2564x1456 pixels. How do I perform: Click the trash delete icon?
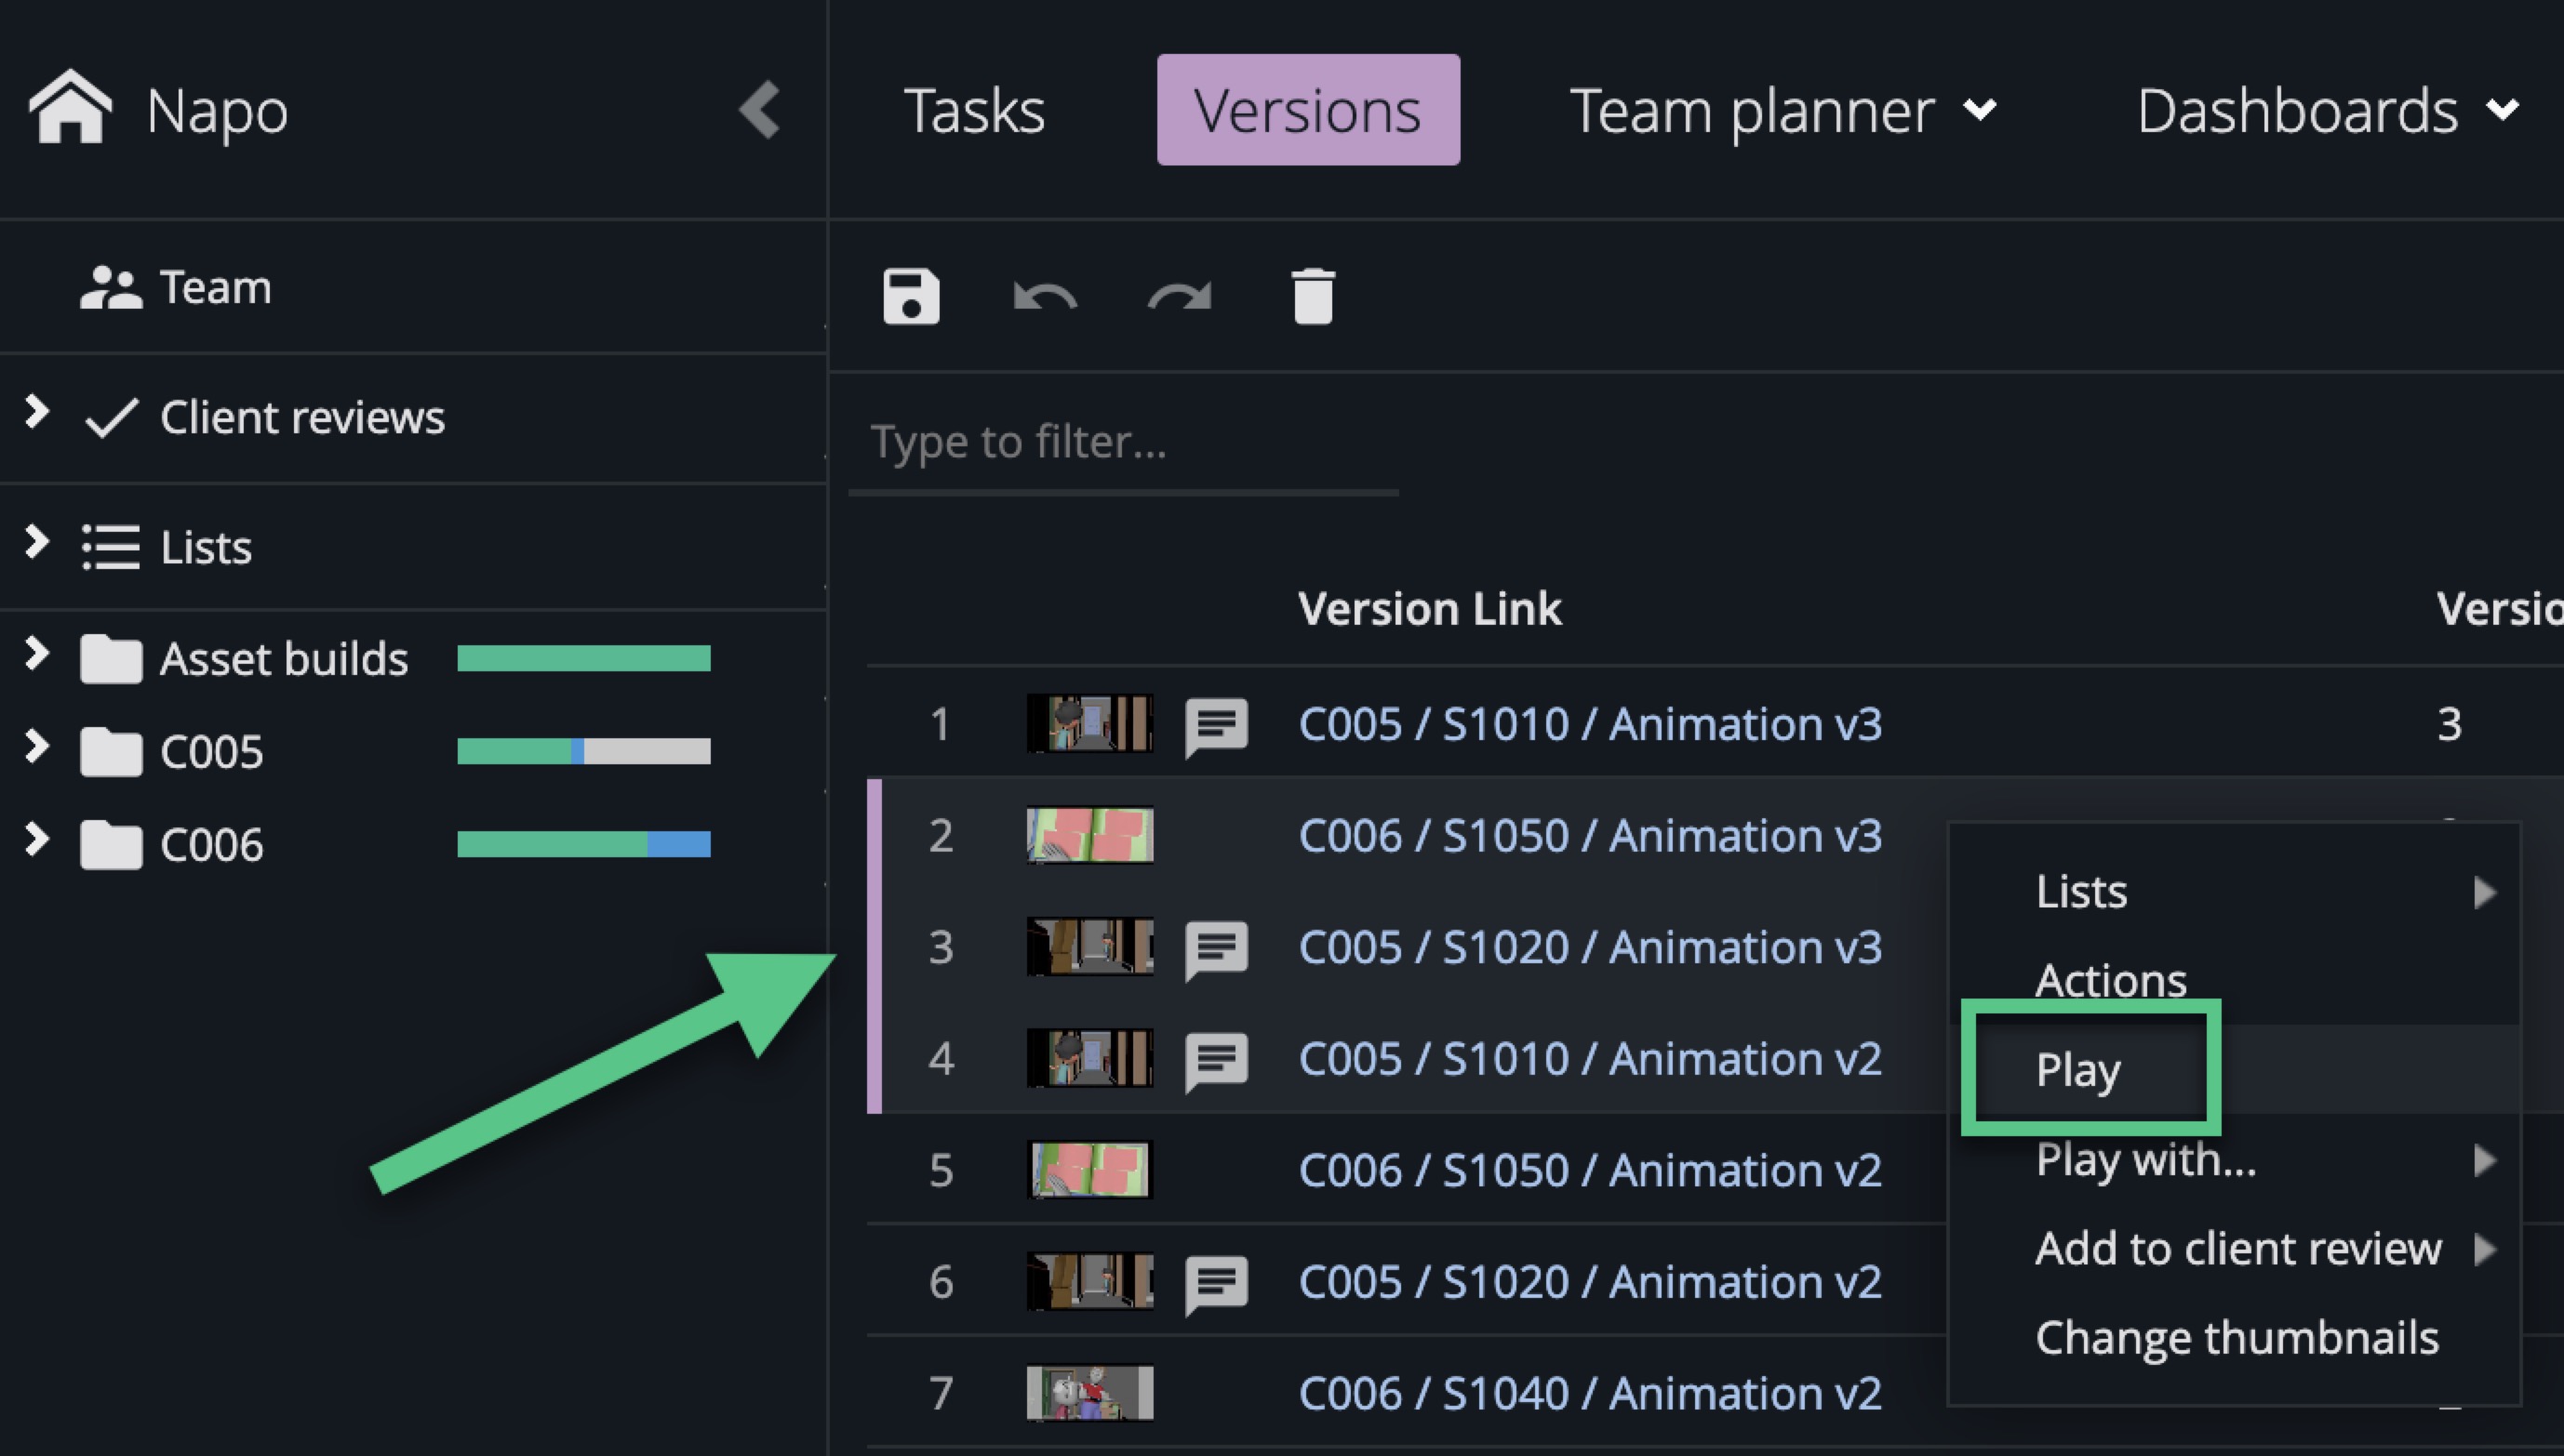click(x=1313, y=296)
